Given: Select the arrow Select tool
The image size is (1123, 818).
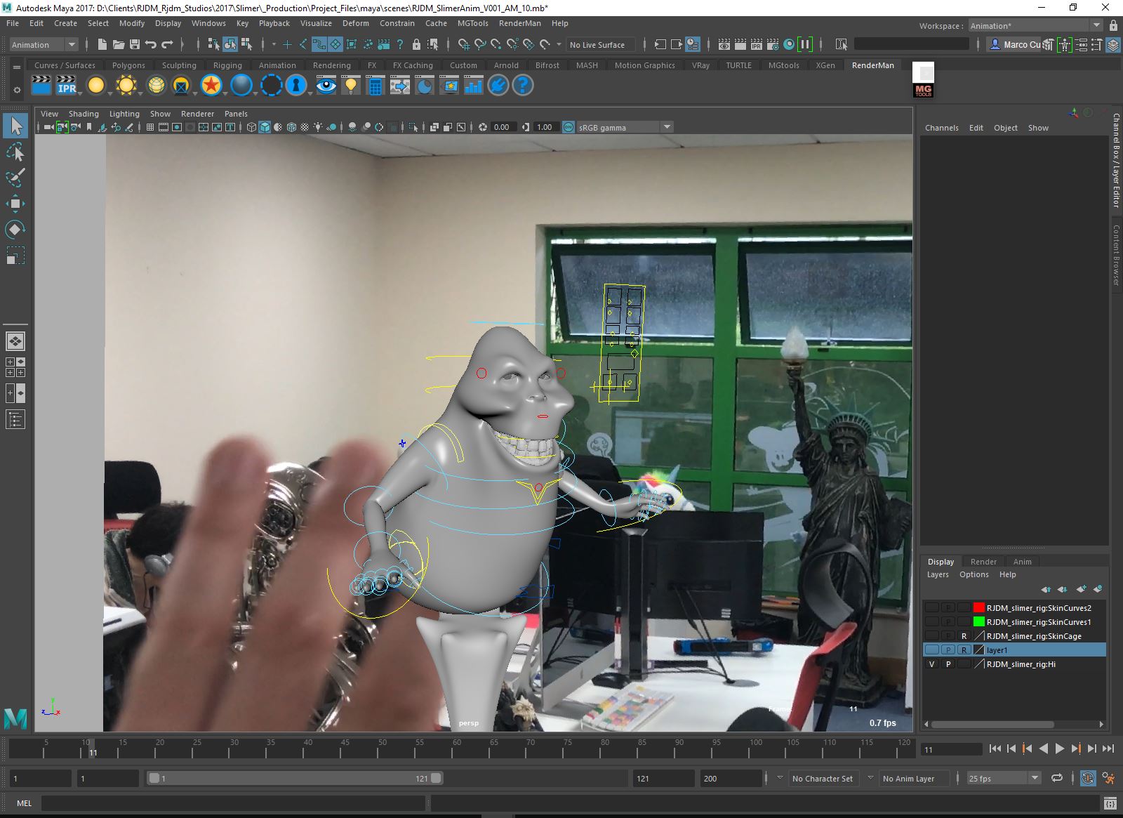Looking at the screenshot, I should [x=15, y=126].
